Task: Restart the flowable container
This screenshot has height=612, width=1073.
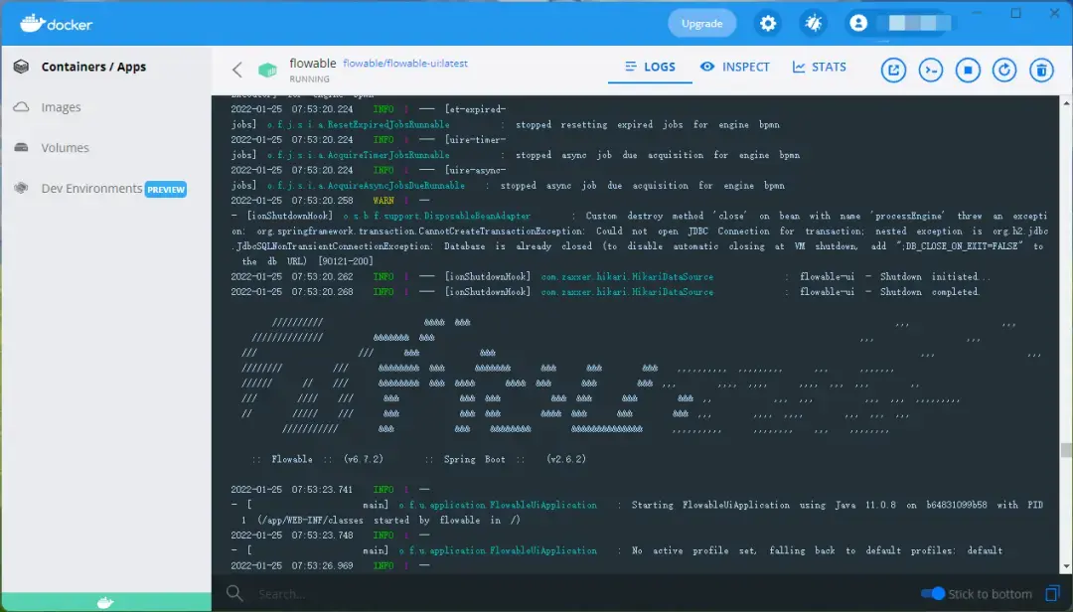Action: pos(1002,70)
